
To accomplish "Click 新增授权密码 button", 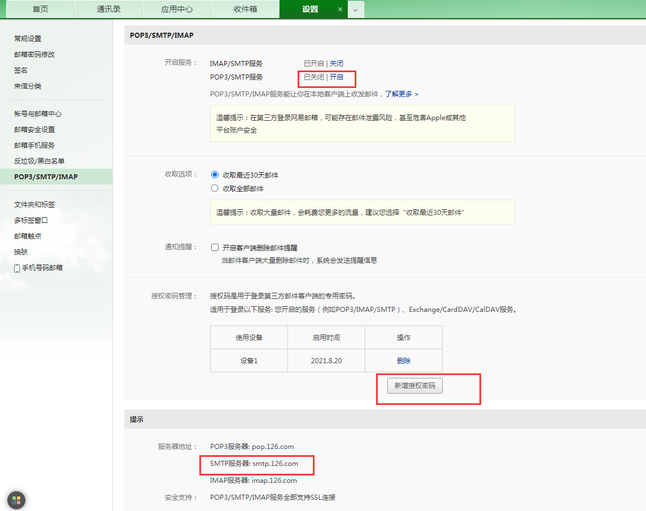I will tap(415, 386).
